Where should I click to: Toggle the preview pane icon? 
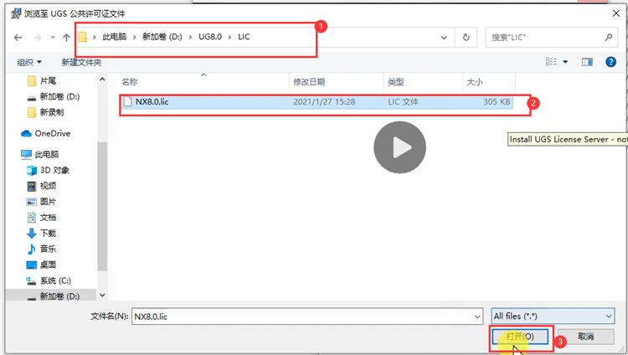pyautogui.click(x=587, y=62)
